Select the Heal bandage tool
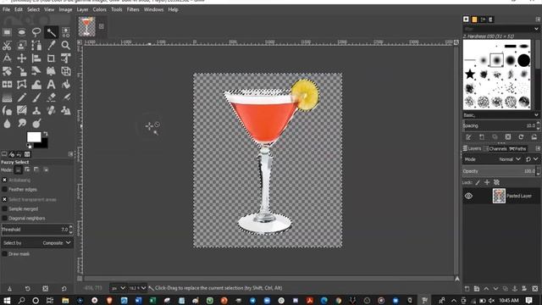This screenshot has height=305, width=542. point(51,111)
